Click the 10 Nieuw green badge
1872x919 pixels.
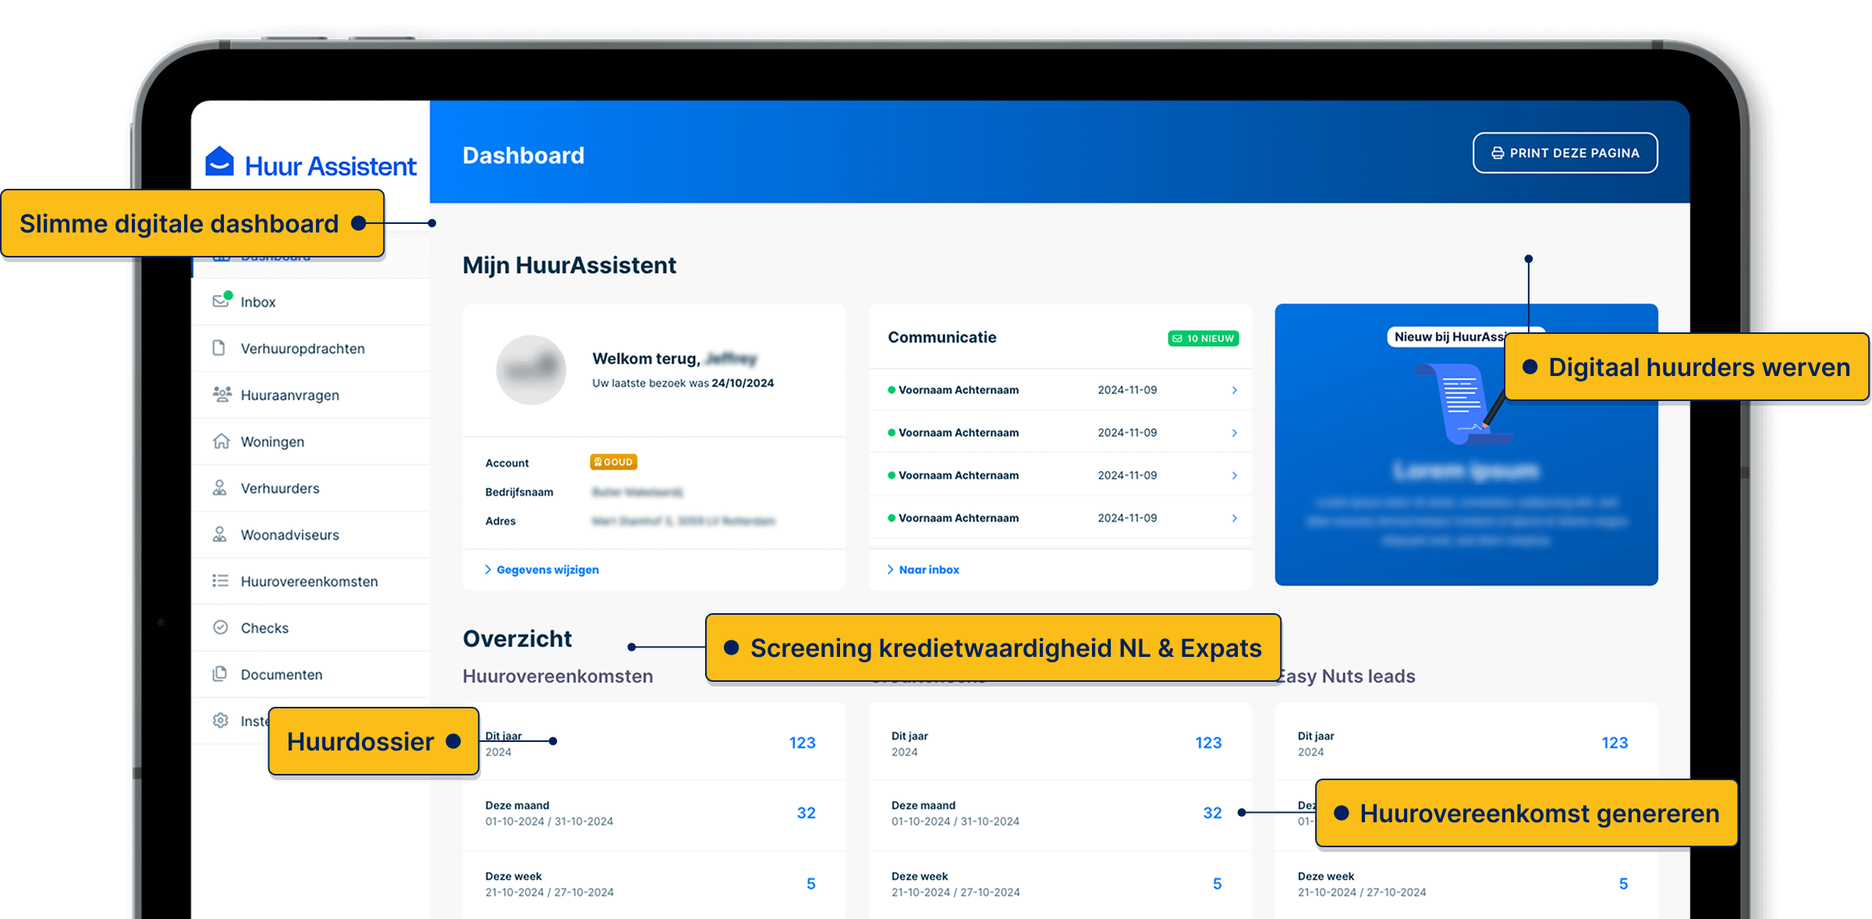1204,339
